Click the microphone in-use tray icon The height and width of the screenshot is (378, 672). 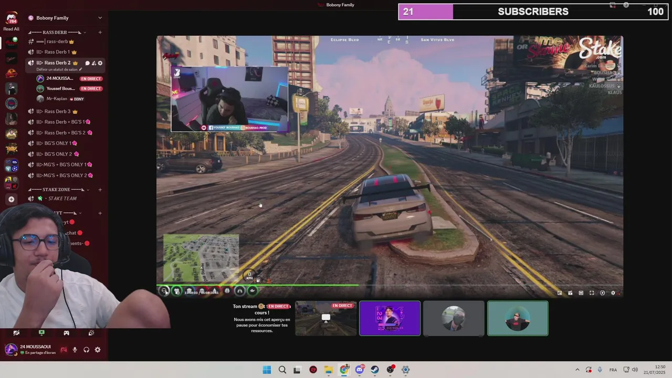[x=600, y=370]
